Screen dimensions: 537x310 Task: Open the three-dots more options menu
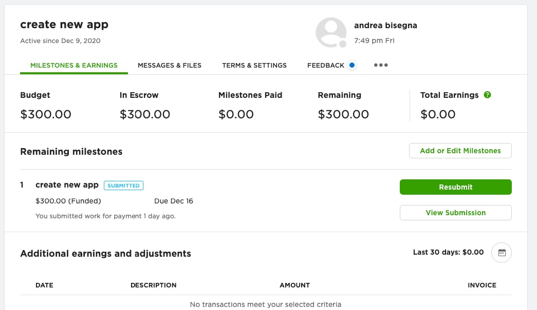coord(381,65)
